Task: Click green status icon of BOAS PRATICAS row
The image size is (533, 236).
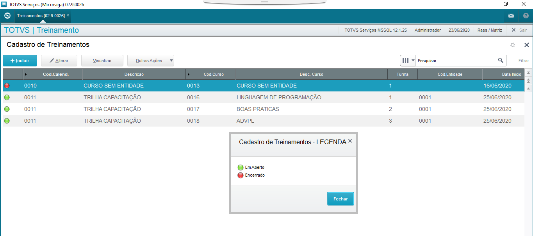Action: click(x=7, y=109)
